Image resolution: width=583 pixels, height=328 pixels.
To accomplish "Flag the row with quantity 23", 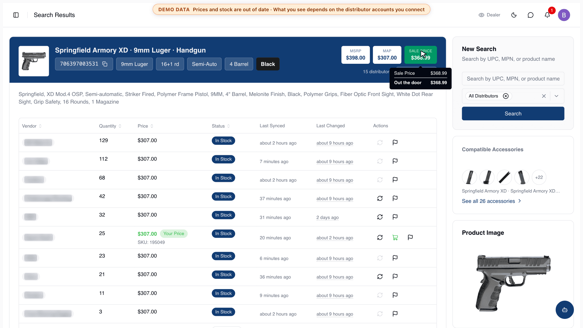I will [395, 258].
